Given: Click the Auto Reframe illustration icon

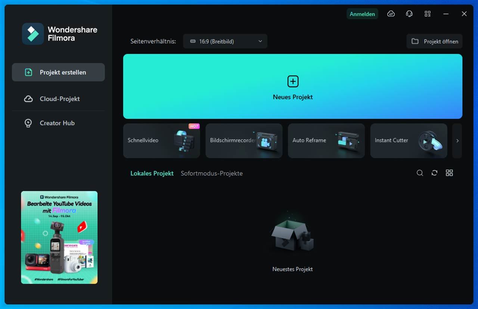Looking at the screenshot, I should [x=348, y=141].
